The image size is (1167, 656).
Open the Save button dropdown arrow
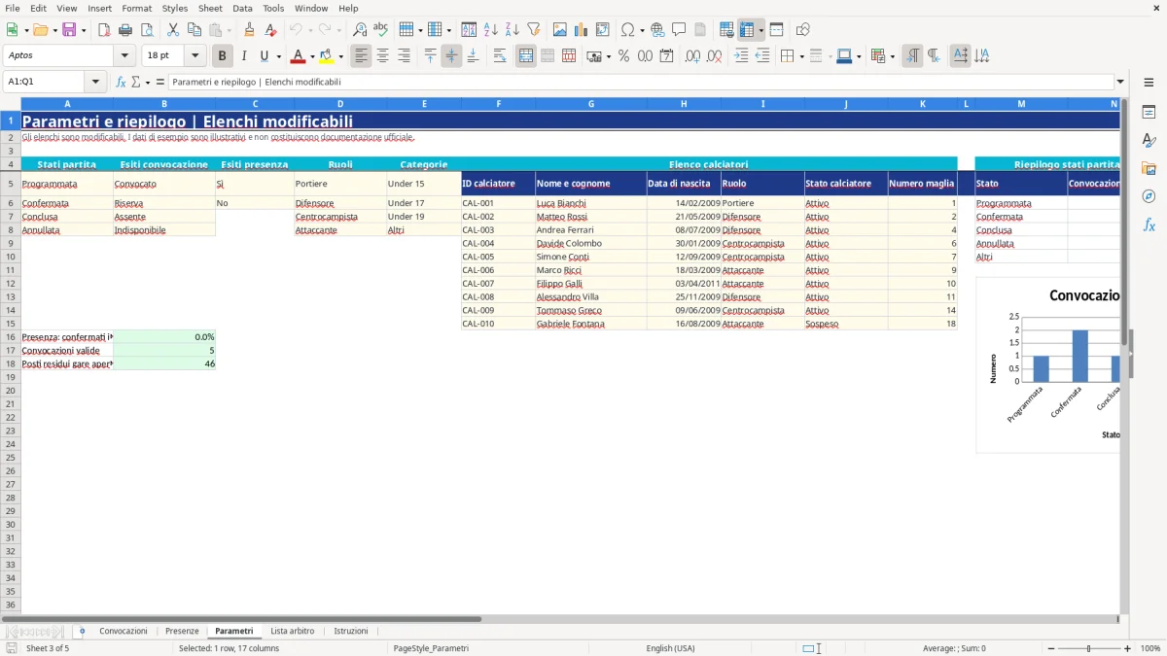[84, 30]
